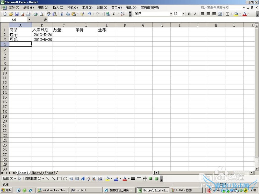Toggle Bold formatting

[189, 14]
